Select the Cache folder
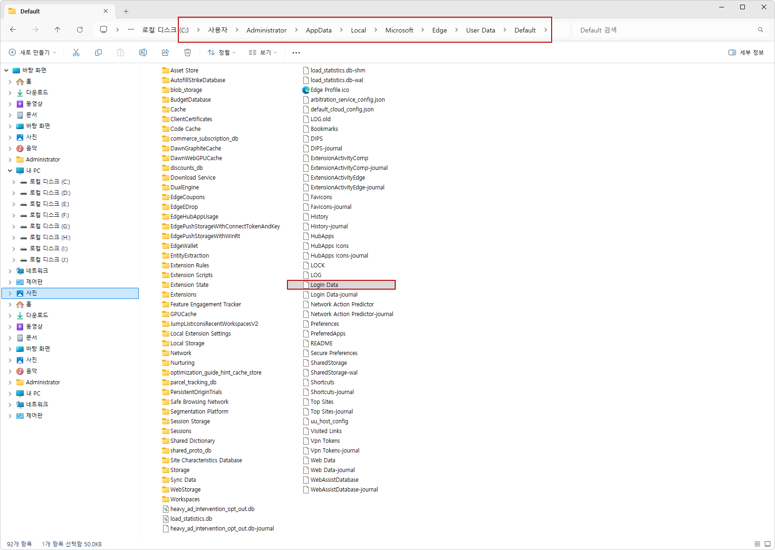 (174, 110)
